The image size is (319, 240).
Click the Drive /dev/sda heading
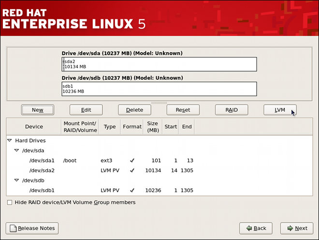[x=122, y=53]
